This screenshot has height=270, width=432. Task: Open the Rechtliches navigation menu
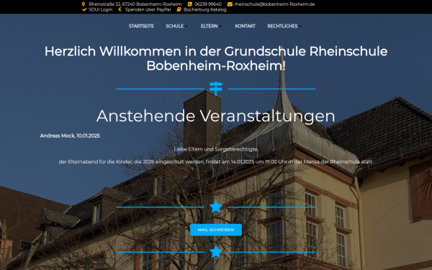[282, 26]
